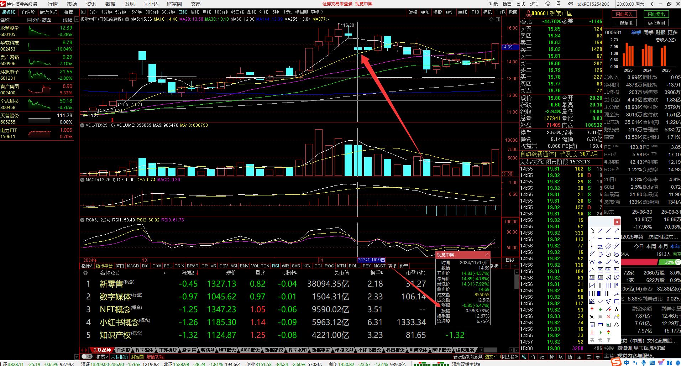The height and width of the screenshot is (366, 681).
Task: Close the 视觉中国 data tooltip popup
Action: (x=487, y=255)
